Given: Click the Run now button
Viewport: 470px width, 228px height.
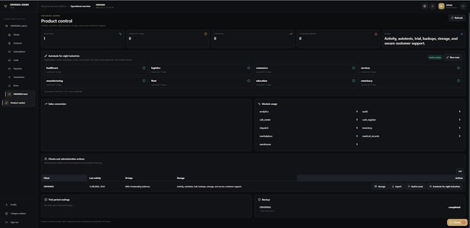Looking at the screenshot, I should coord(453,57).
